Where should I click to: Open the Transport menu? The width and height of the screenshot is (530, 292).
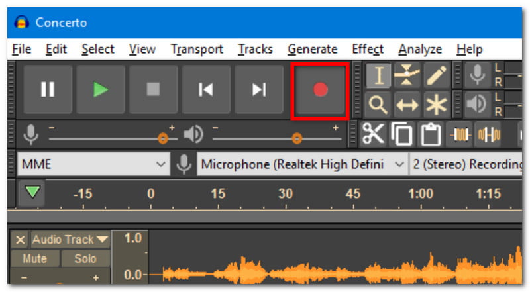[x=197, y=50]
